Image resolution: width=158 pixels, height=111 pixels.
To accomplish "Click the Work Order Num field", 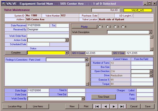I will [x=48, y=36].
